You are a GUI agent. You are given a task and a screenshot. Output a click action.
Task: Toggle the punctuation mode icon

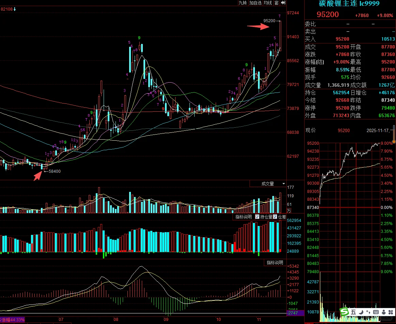tap(368, 312)
